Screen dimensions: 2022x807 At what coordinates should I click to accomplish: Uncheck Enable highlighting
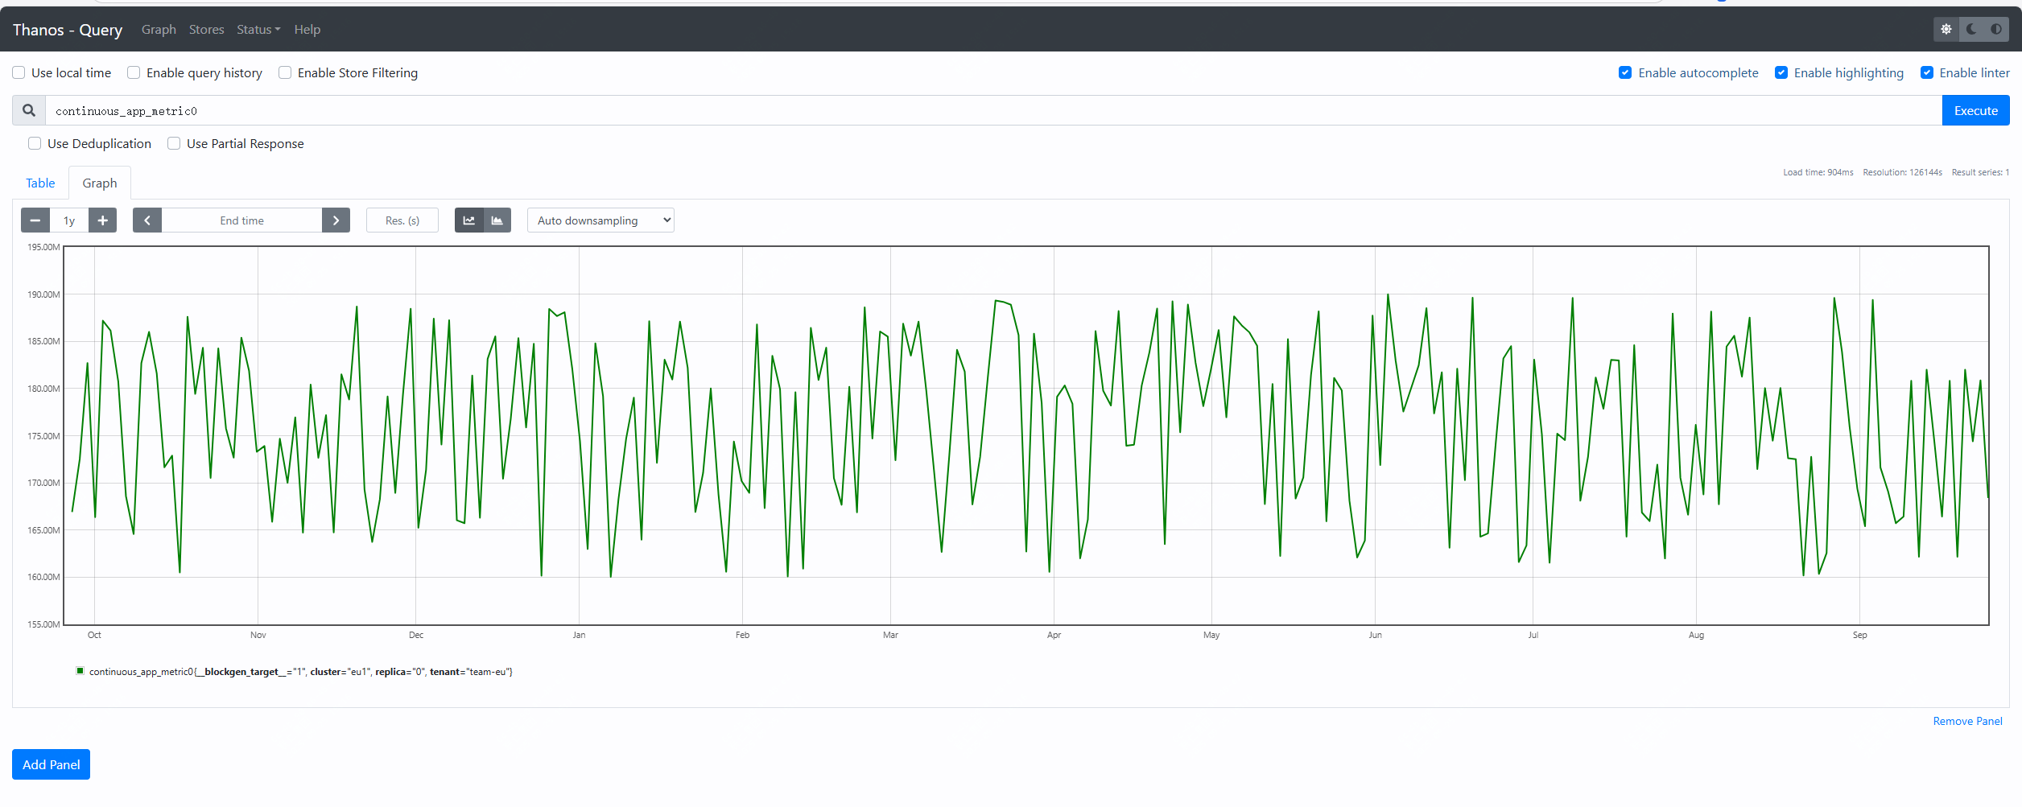click(1781, 72)
